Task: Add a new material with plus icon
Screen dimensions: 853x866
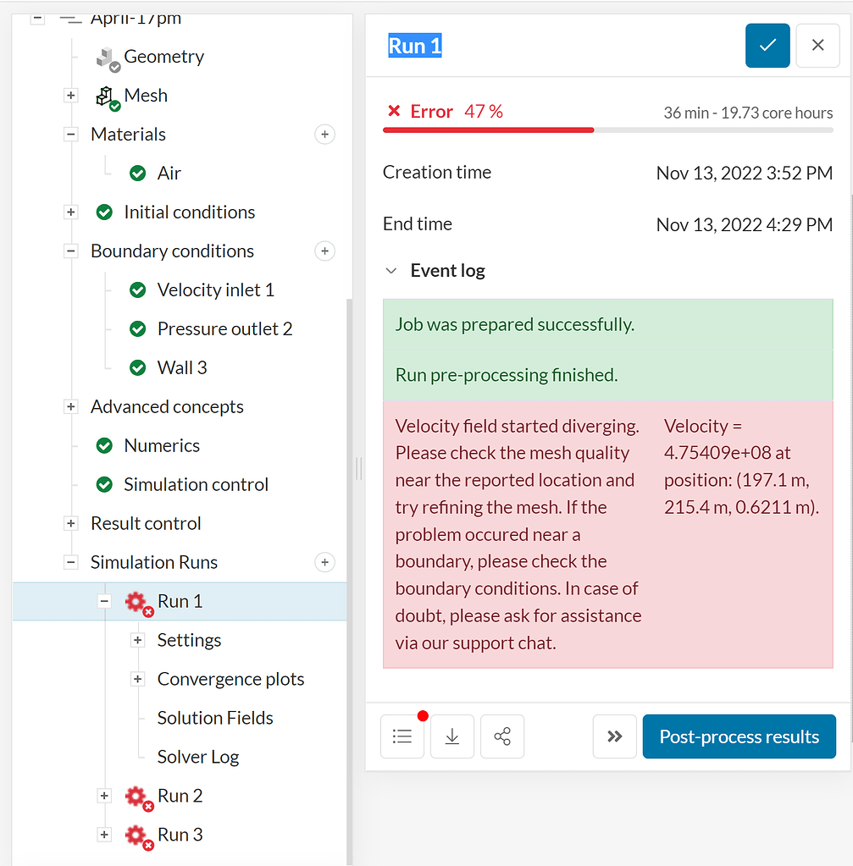Action: click(x=324, y=135)
